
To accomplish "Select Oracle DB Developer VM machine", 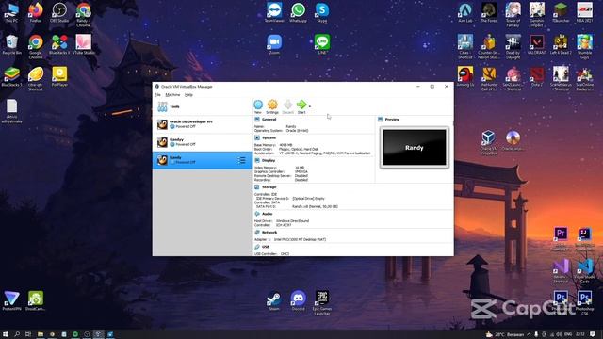I will click(x=202, y=124).
